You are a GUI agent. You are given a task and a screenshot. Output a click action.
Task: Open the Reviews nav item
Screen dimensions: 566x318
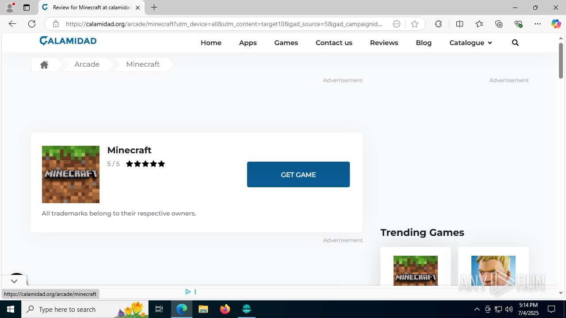pos(384,43)
